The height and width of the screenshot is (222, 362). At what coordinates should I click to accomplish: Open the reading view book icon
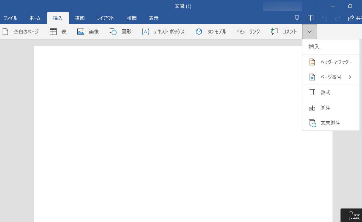[310, 18]
